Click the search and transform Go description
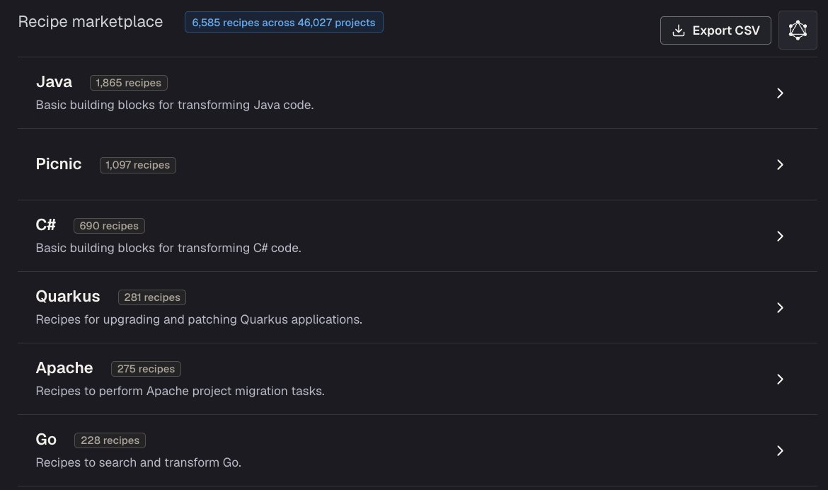Screen dimensions: 828x490 pos(138,462)
